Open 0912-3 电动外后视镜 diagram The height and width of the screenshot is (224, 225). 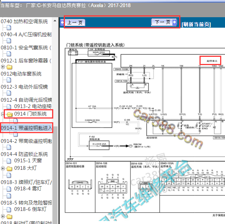pos(24,87)
